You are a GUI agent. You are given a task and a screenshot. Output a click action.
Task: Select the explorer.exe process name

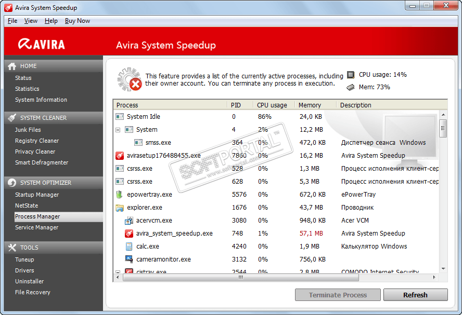point(145,208)
